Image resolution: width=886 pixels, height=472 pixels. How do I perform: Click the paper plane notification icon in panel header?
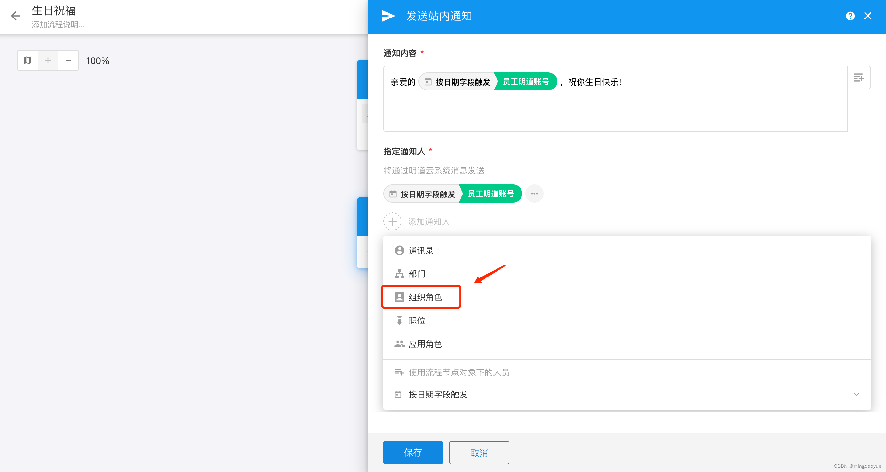(388, 16)
